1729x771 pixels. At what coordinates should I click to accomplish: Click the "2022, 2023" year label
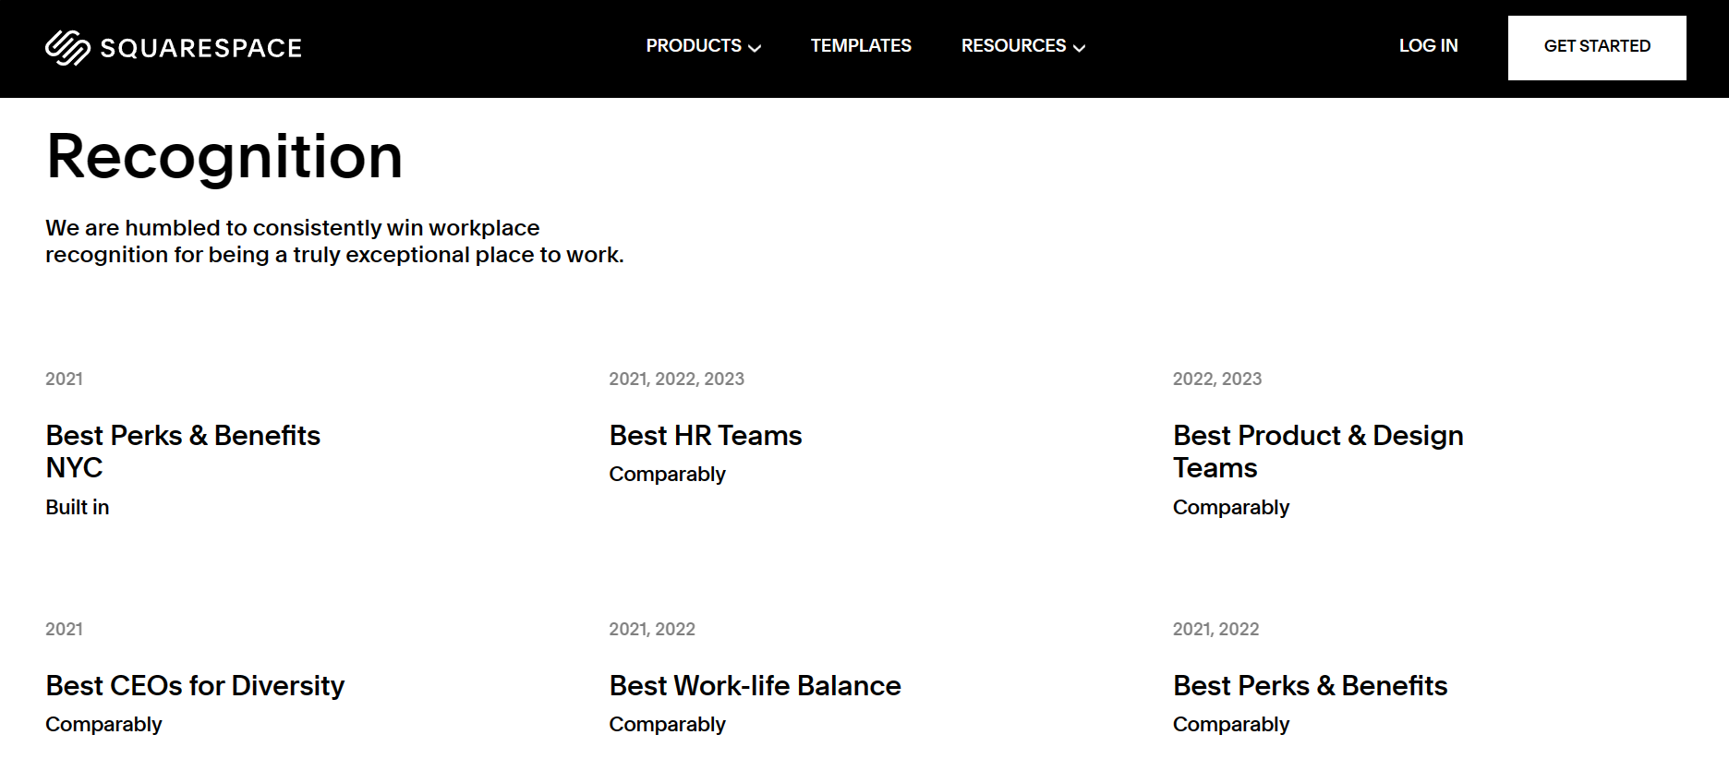[x=1216, y=379]
